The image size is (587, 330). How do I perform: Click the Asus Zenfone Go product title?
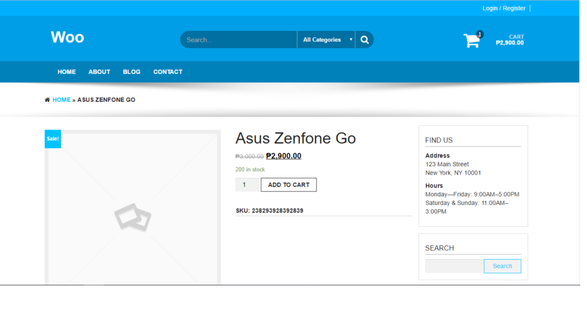[x=295, y=138]
